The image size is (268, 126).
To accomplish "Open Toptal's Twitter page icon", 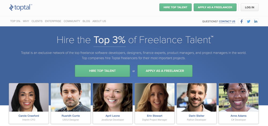I will click(248, 21).
